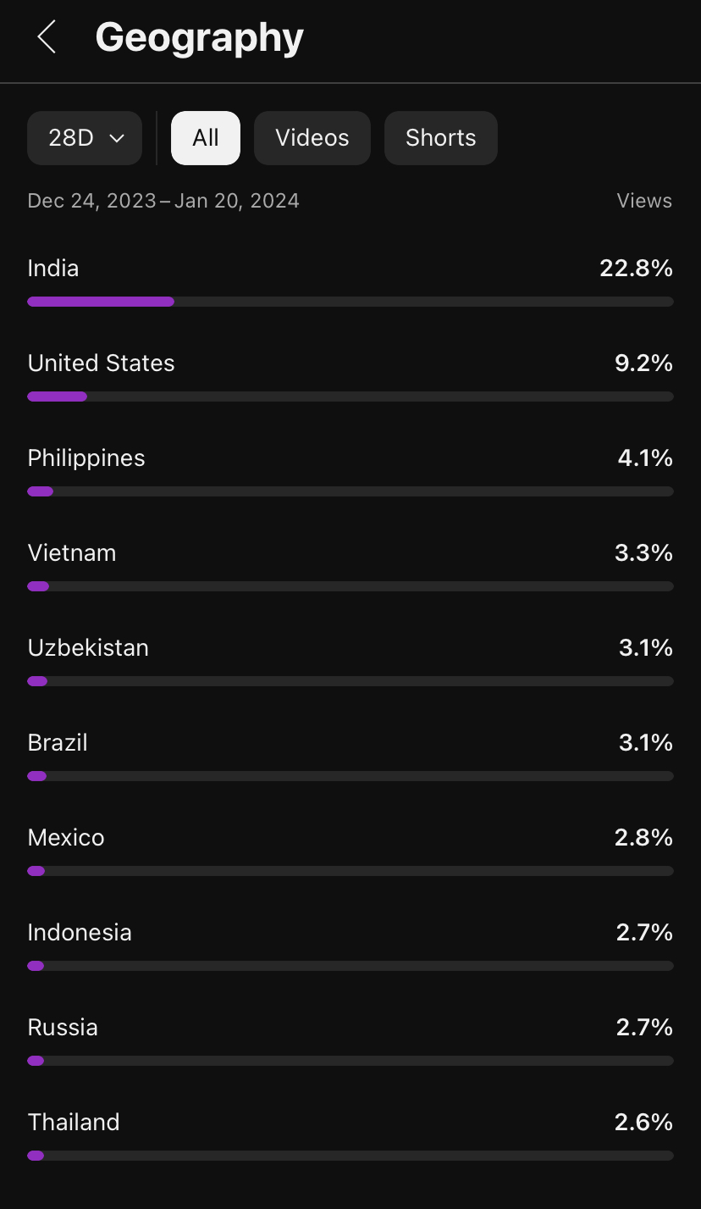Screen dimensions: 701x1209
Task: Switch to the Shorts filter
Action: click(x=441, y=138)
